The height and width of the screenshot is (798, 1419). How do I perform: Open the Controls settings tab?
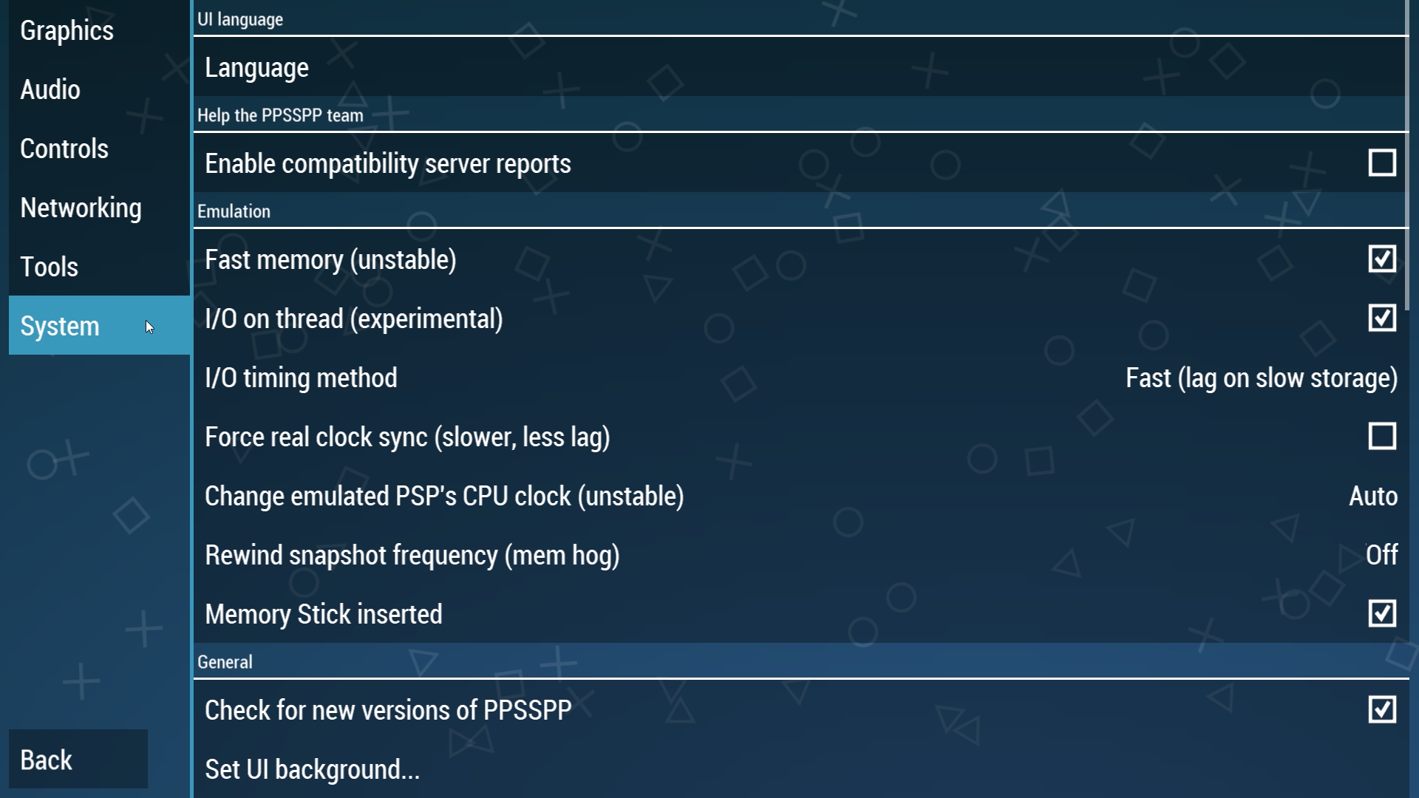click(99, 149)
